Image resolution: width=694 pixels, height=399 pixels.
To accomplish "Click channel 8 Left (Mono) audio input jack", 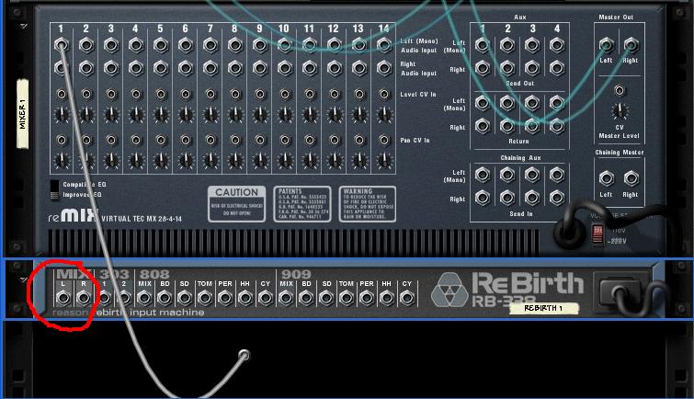I will click(x=235, y=45).
